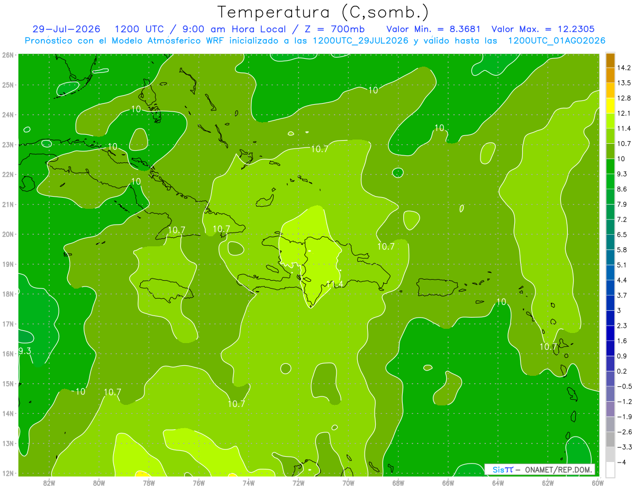Click the yellow legend segment between 12.1 and 12.8
Image resolution: width=635 pixels, height=490 pixels.
coord(610,106)
